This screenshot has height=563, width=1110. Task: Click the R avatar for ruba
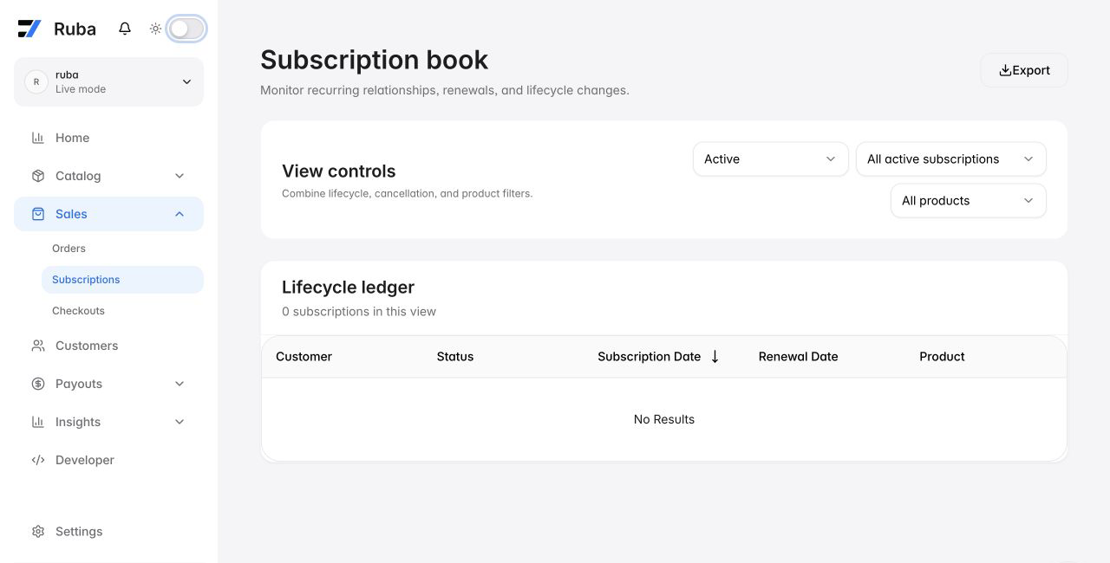coord(36,81)
